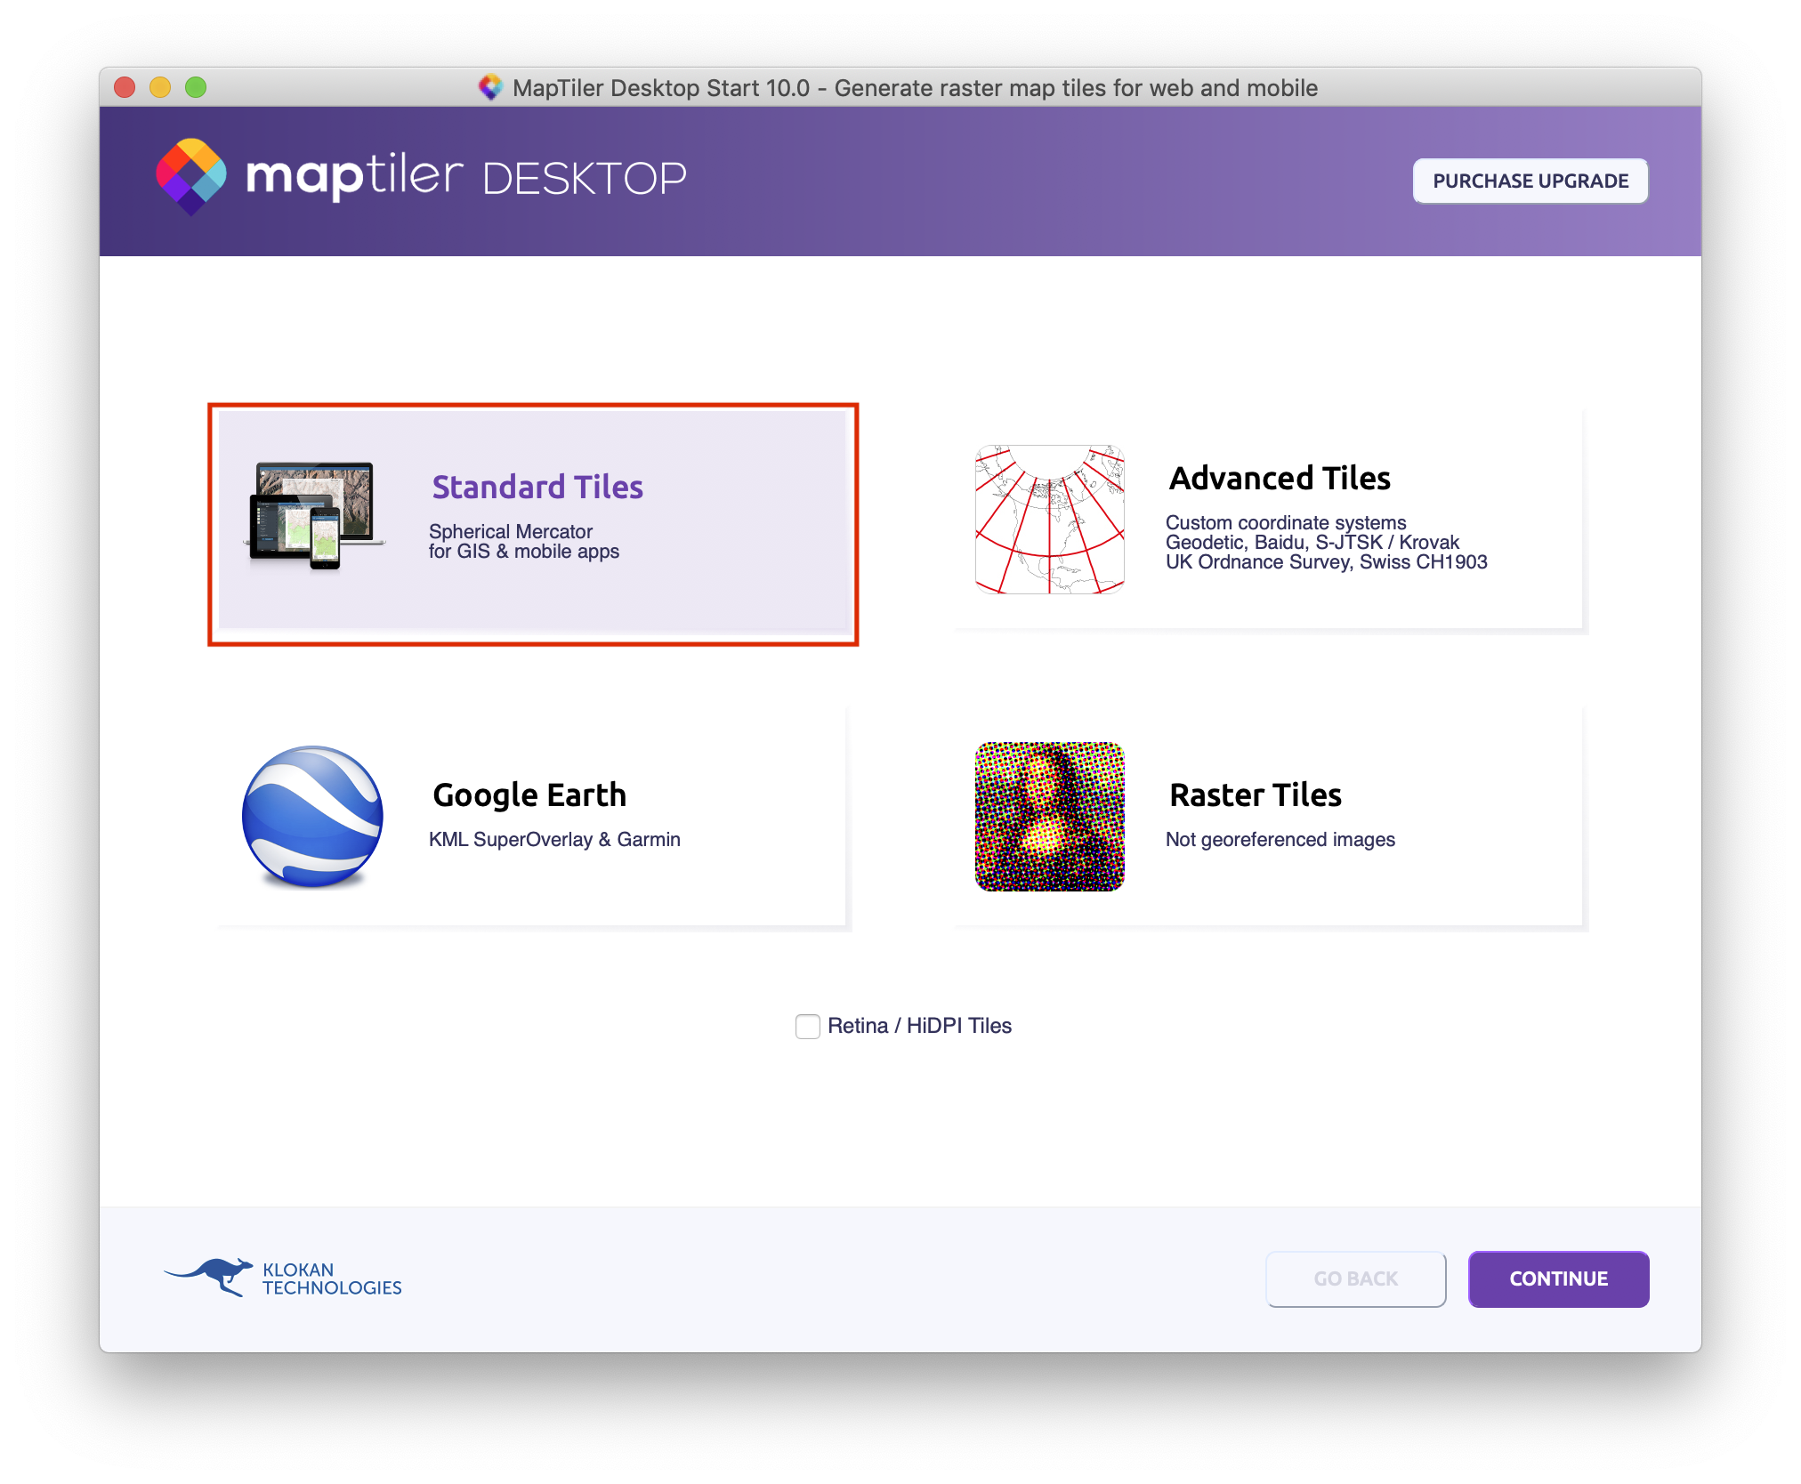
Task: Click the polar projection map icon
Action: [1049, 520]
